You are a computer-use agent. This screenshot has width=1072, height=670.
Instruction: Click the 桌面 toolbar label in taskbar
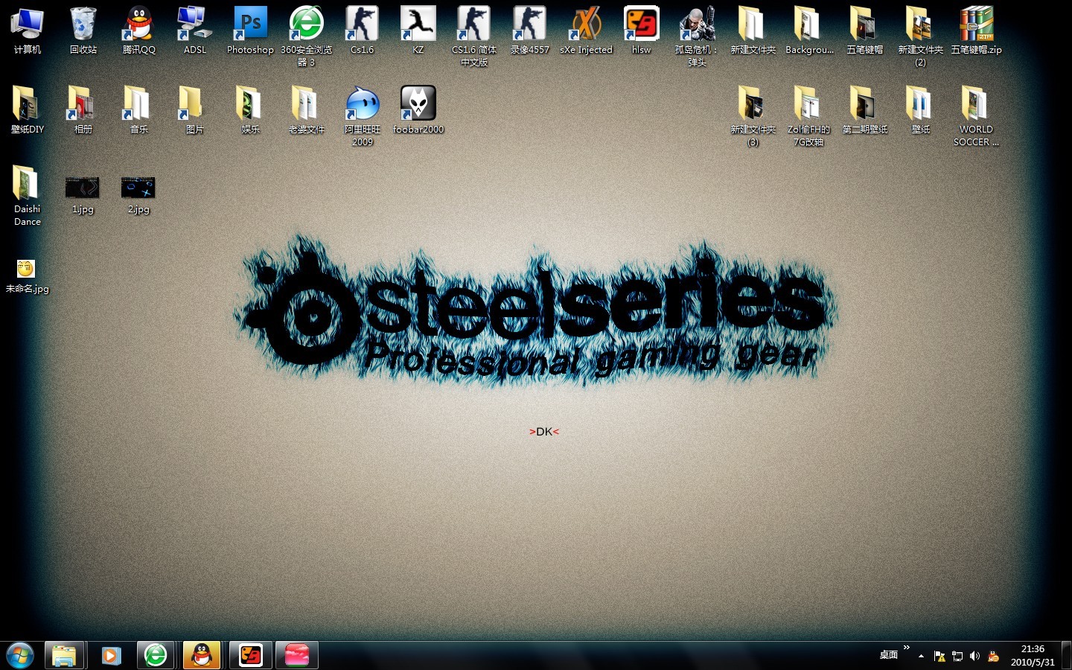pyautogui.click(x=889, y=655)
